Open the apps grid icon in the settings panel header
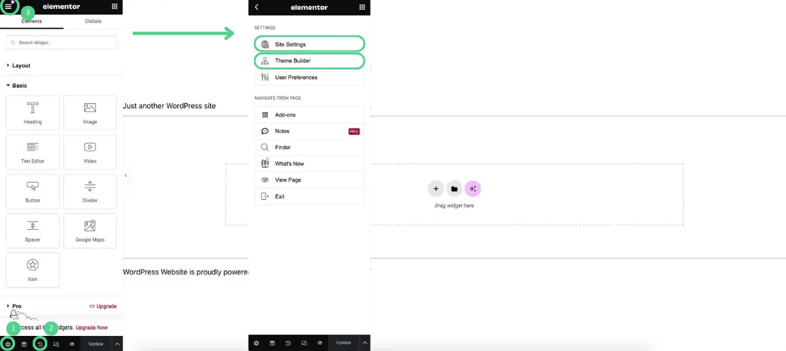Viewport: 786px width, 351px height. [x=362, y=7]
